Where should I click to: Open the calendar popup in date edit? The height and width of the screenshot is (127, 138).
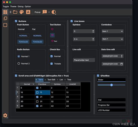121,64
